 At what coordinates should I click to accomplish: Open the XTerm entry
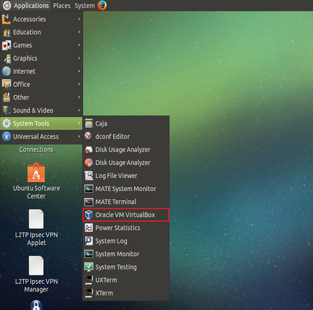point(126,293)
